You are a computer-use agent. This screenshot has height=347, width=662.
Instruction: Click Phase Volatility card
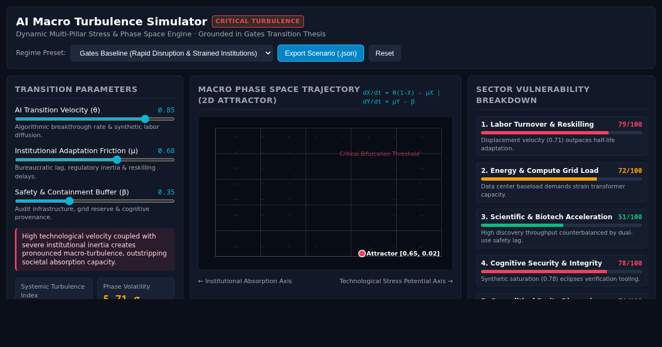coord(136,289)
